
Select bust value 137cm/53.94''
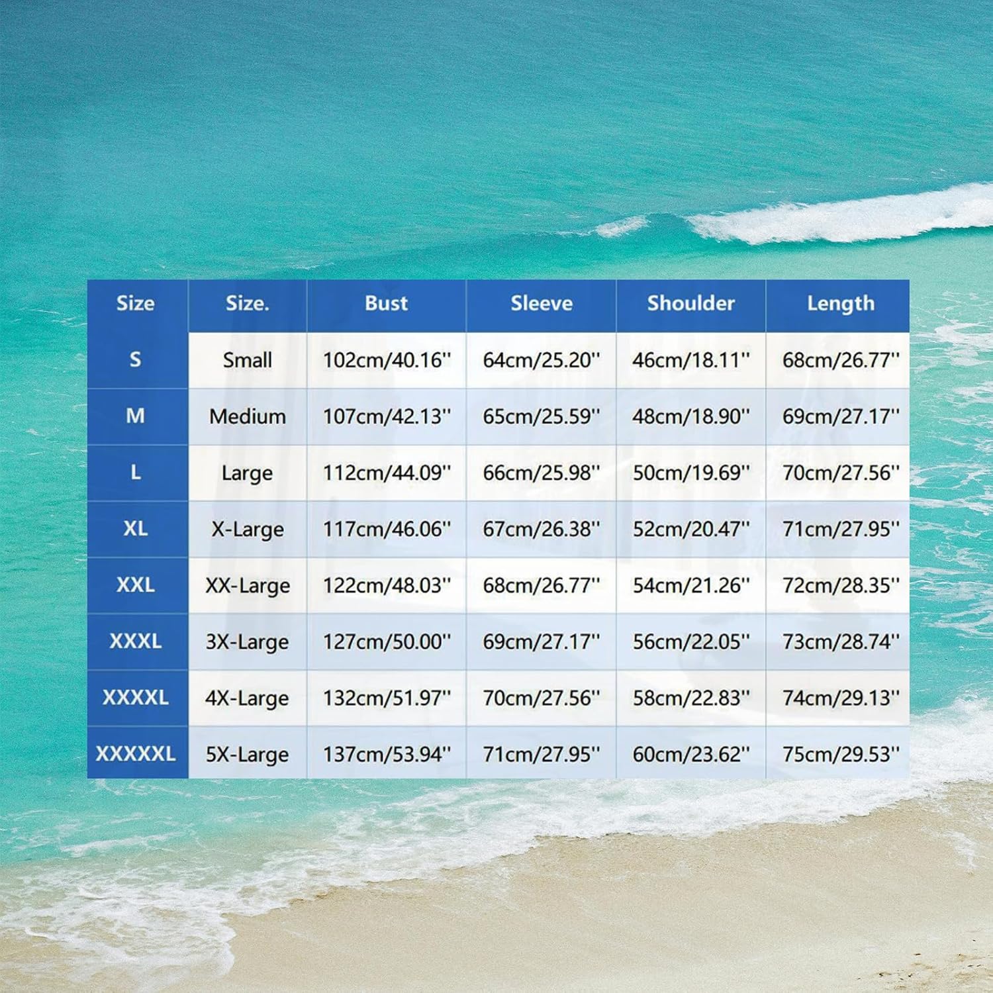(x=387, y=754)
